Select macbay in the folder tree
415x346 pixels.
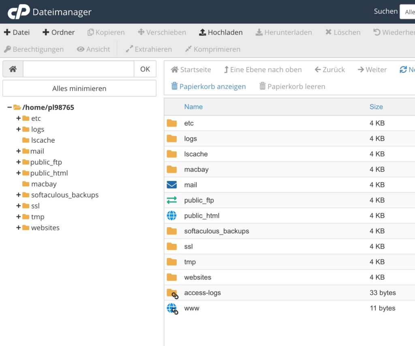[44, 184]
